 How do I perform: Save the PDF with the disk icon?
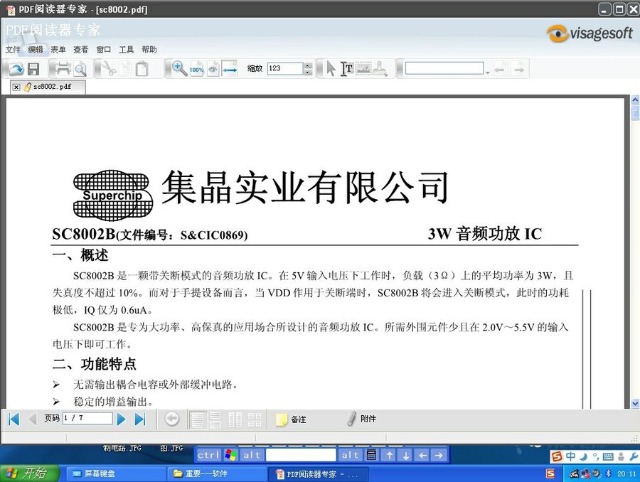tap(35, 68)
